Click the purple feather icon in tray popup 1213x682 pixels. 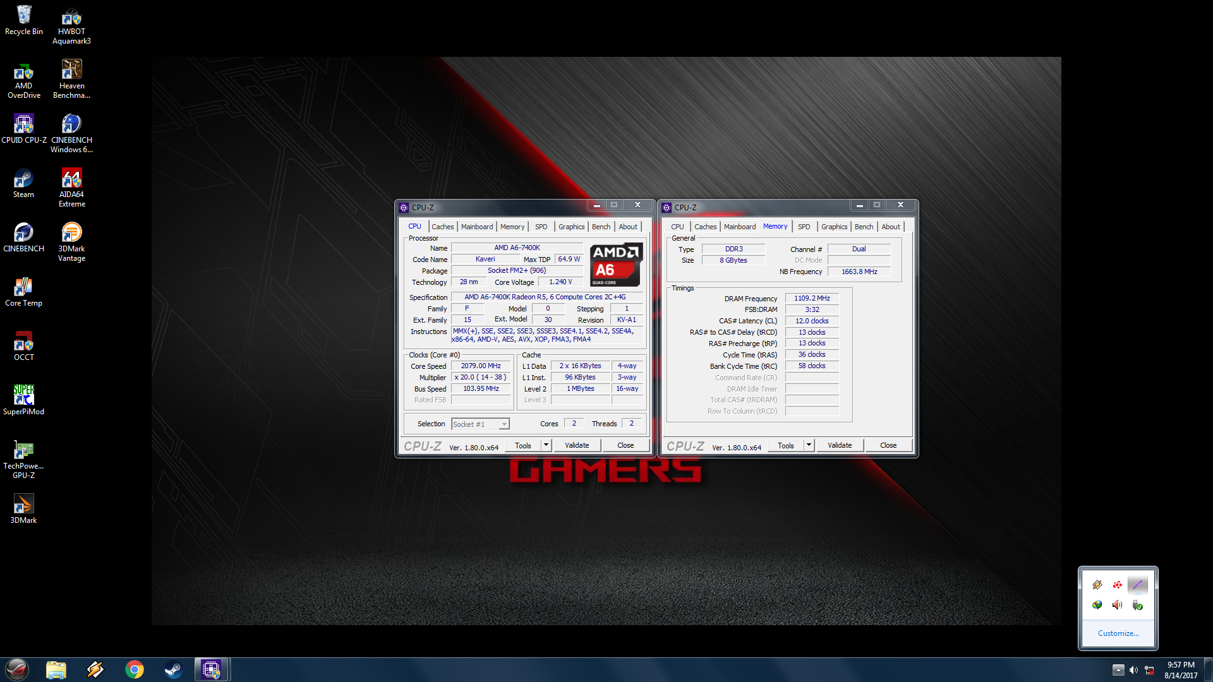pos(1138,585)
